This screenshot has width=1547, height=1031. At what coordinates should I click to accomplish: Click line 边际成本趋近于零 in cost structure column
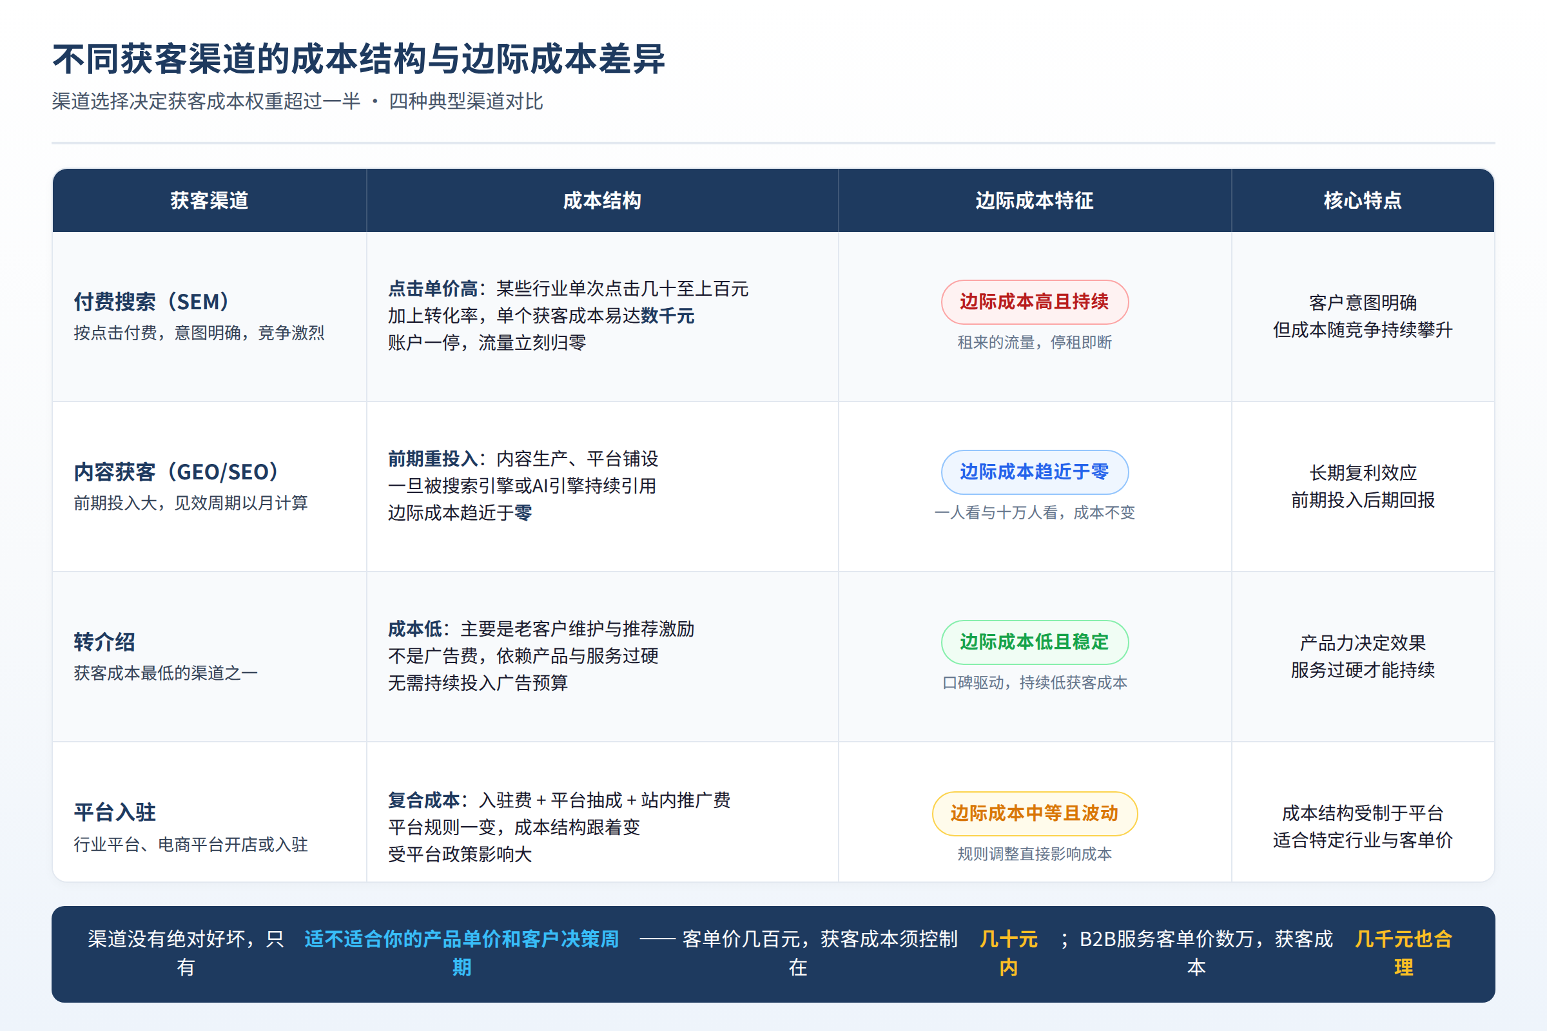tap(460, 513)
